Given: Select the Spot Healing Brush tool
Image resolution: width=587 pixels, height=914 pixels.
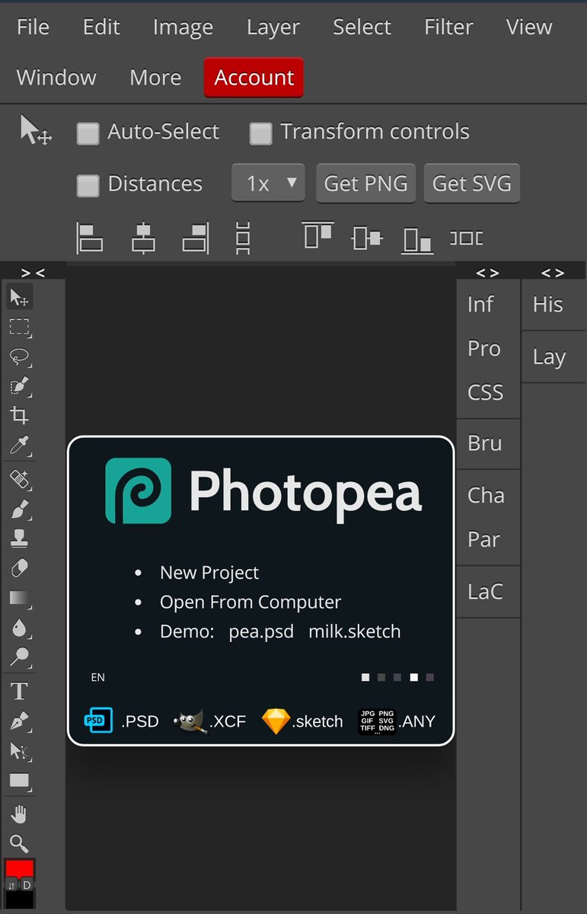Looking at the screenshot, I should (20, 480).
